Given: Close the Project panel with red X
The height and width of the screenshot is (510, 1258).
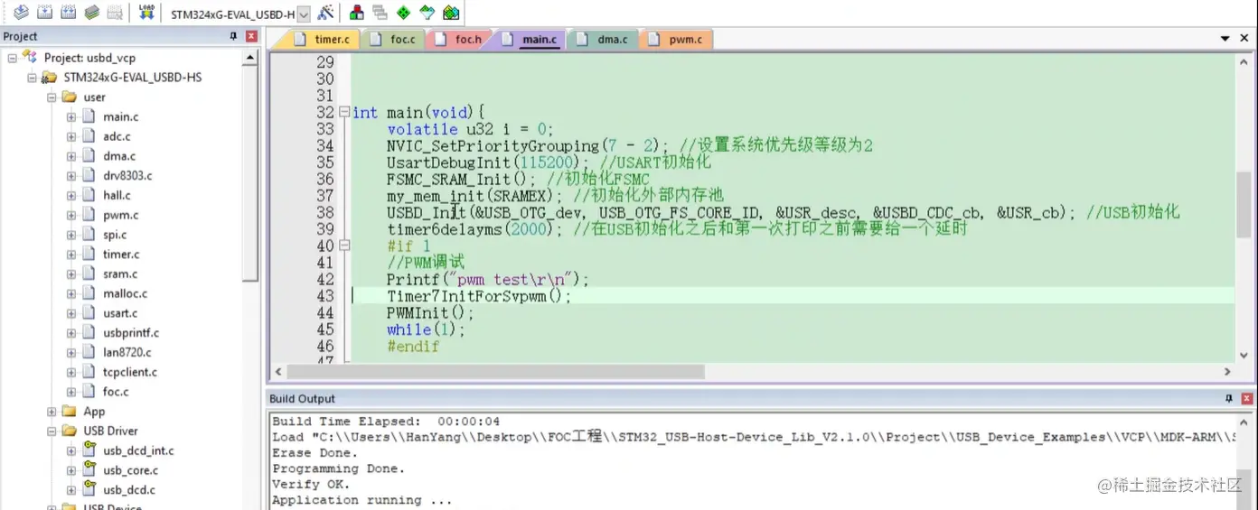Looking at the screenshot, I should click(x=251, y=36).
